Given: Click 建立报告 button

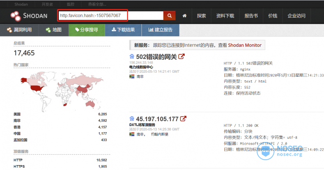Looking at the screenshot, I should 161,30.
